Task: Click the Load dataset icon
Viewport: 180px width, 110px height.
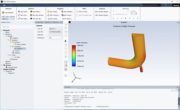Action: click(3, 13)
